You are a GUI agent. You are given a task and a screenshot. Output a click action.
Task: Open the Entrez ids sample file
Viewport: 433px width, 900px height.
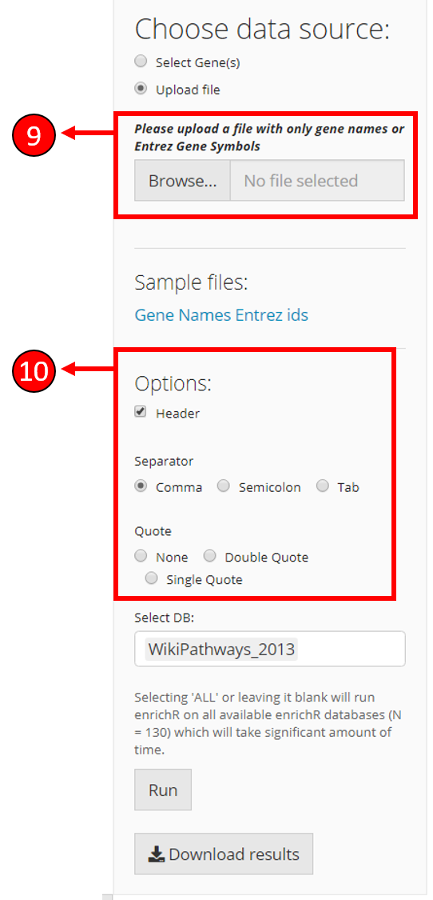pyautogui.click(x=264, y=314)
